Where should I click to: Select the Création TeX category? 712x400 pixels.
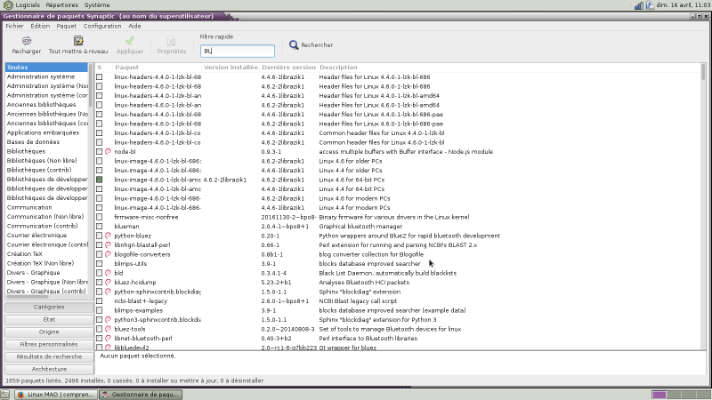[46, 254]
